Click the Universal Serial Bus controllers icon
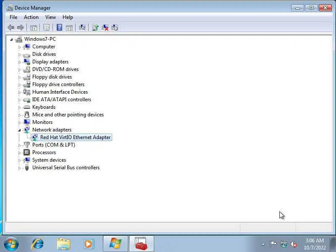 tap(27, 168)
